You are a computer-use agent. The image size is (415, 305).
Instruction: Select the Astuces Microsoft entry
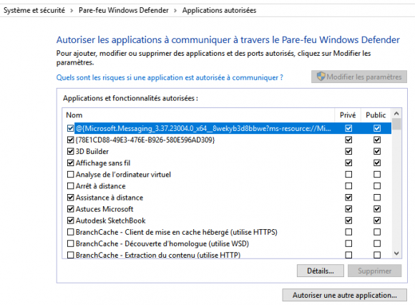pos(104,209)
